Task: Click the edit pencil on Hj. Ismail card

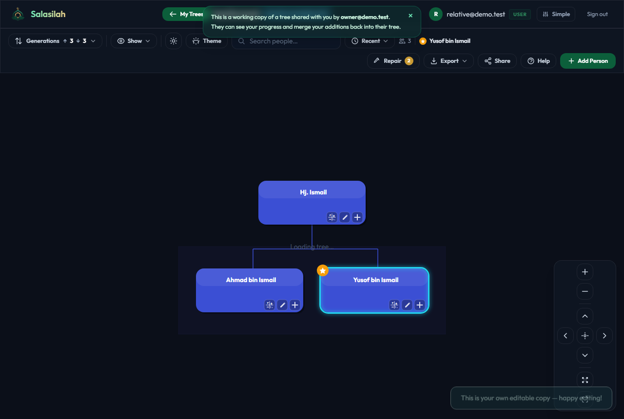Action: pos(345,217)
